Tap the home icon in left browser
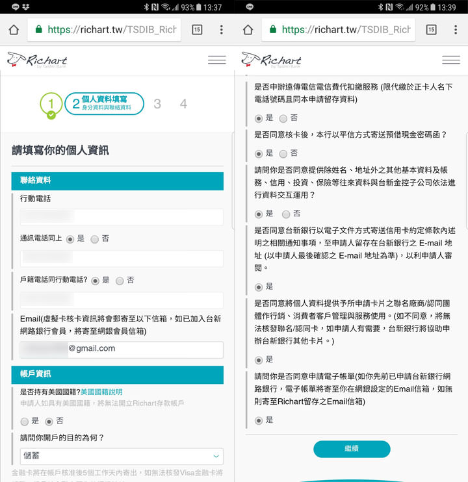Screen dimensions: 468x482 coord(14,30)
